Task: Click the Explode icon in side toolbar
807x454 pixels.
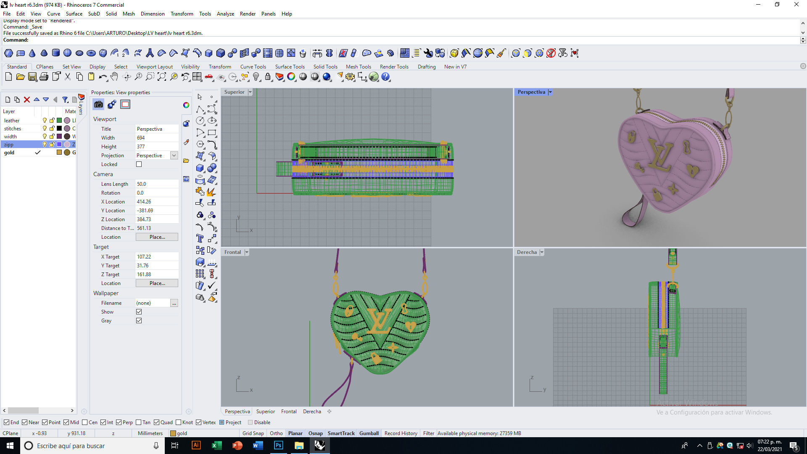Action: [211, 192]
